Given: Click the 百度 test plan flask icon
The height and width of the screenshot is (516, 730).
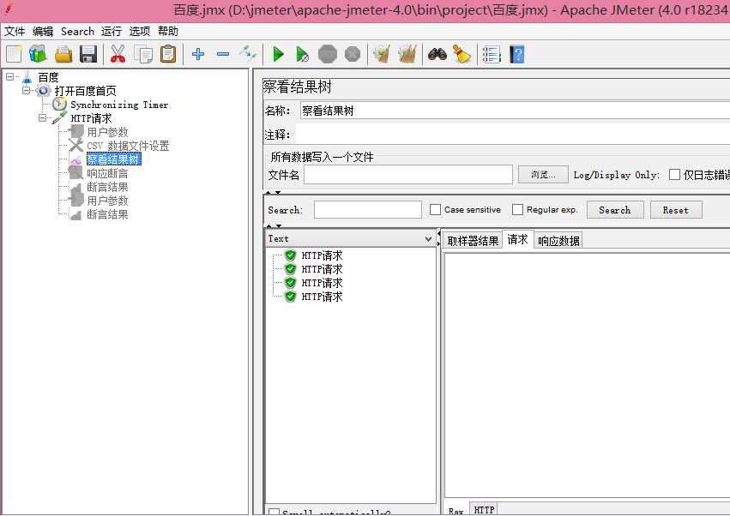Looking at the screenshot, I should (27, 77).
